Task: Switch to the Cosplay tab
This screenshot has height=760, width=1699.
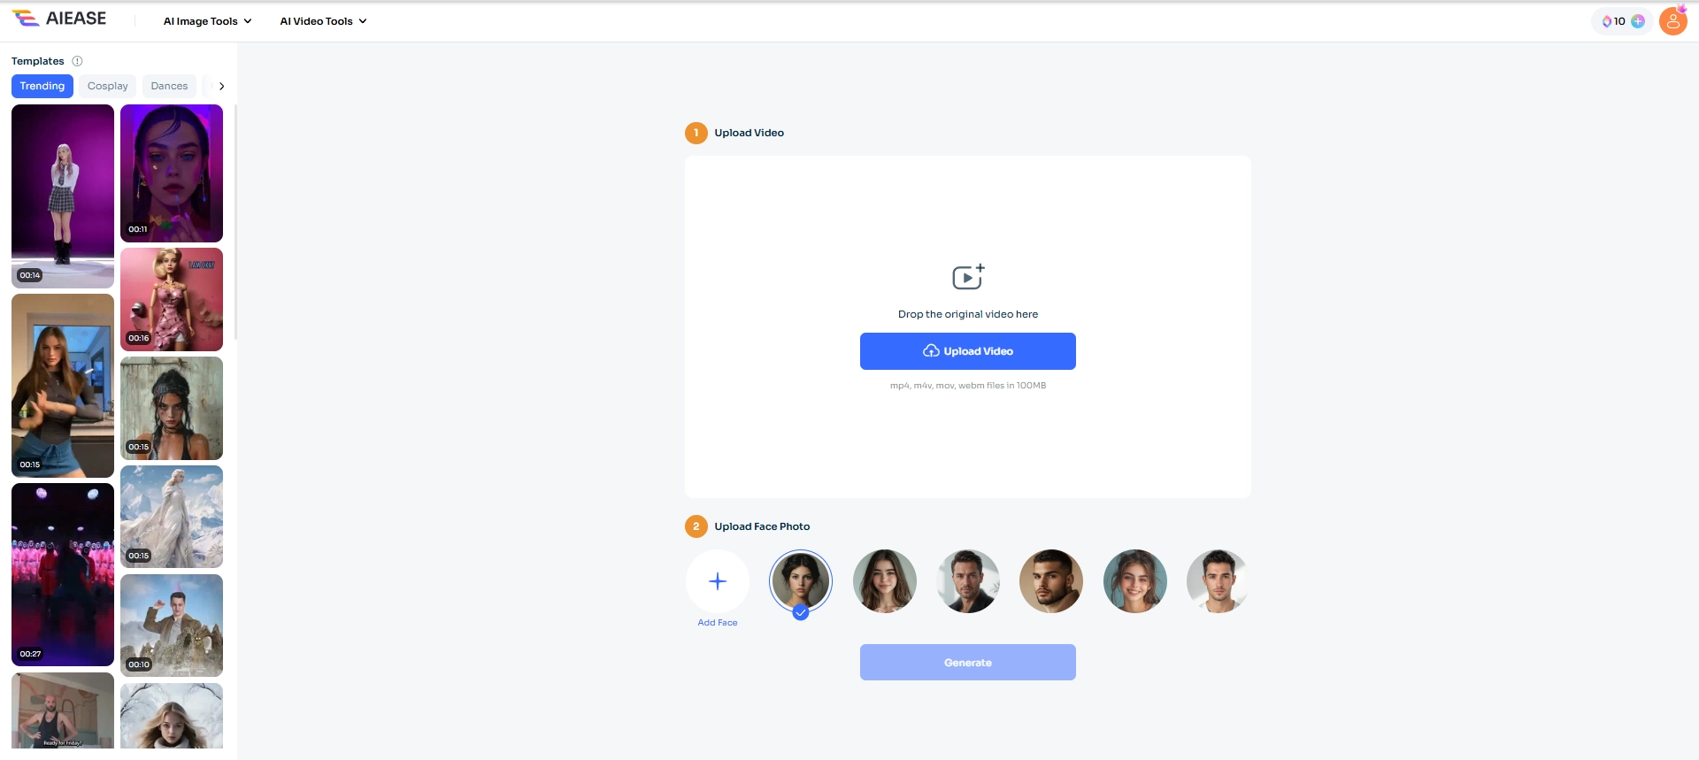Action: 108,86
